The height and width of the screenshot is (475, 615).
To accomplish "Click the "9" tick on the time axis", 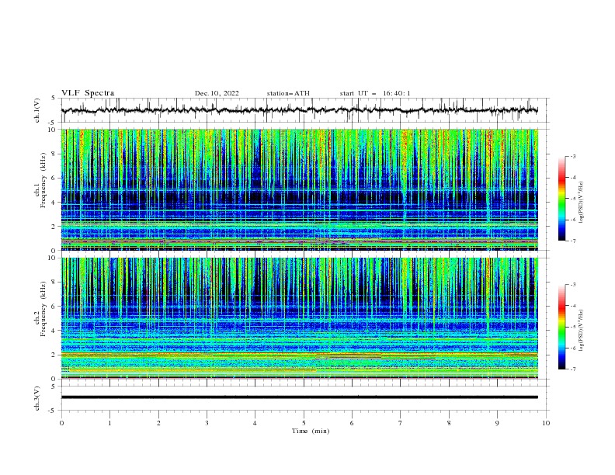I will 497,423.
